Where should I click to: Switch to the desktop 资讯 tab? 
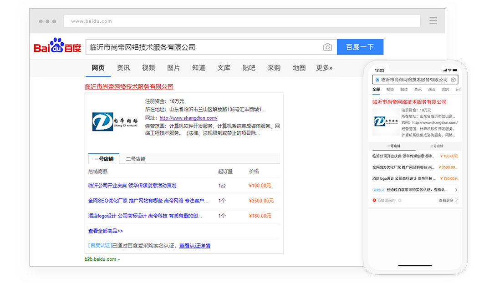[123, 68]
